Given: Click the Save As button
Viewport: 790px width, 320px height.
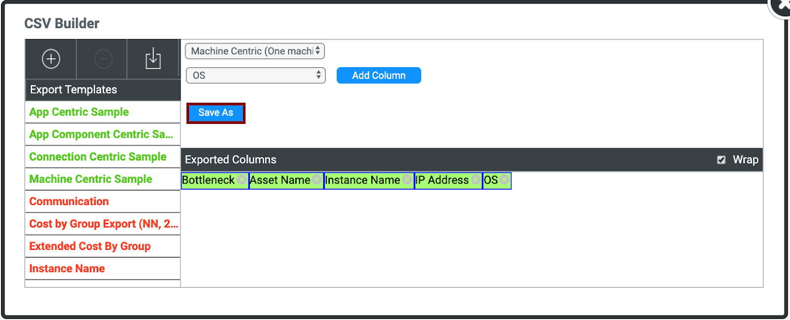Looking at the screenshot, I should 216,113.
